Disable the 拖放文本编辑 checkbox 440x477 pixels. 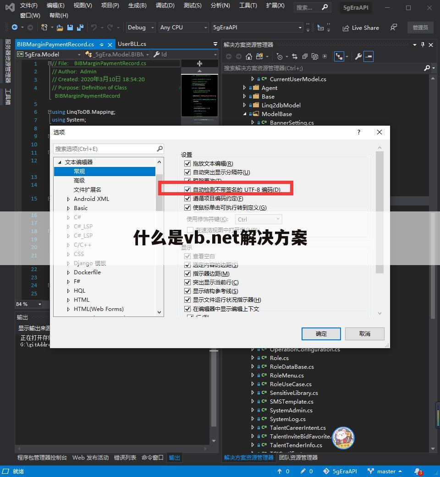(x=187, y=163)
